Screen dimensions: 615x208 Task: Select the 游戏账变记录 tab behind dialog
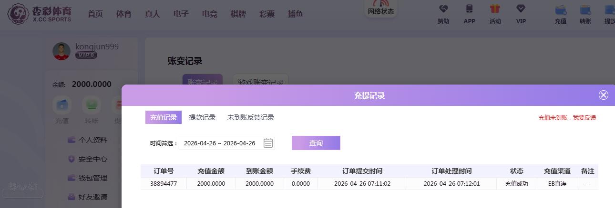pyautogui.click(x=261, y=80)
